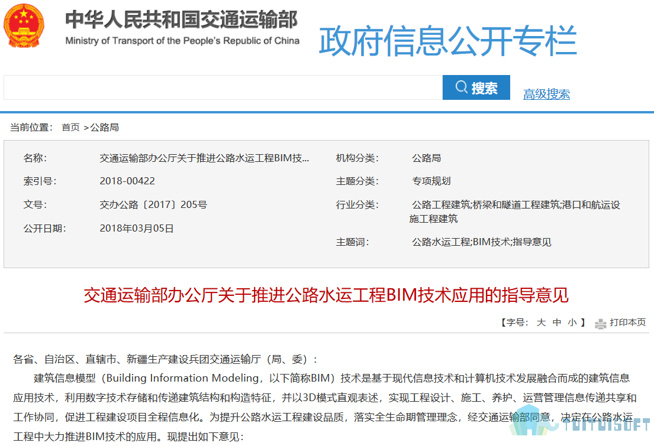Click the 文号 label

click(x=35, y=205)
